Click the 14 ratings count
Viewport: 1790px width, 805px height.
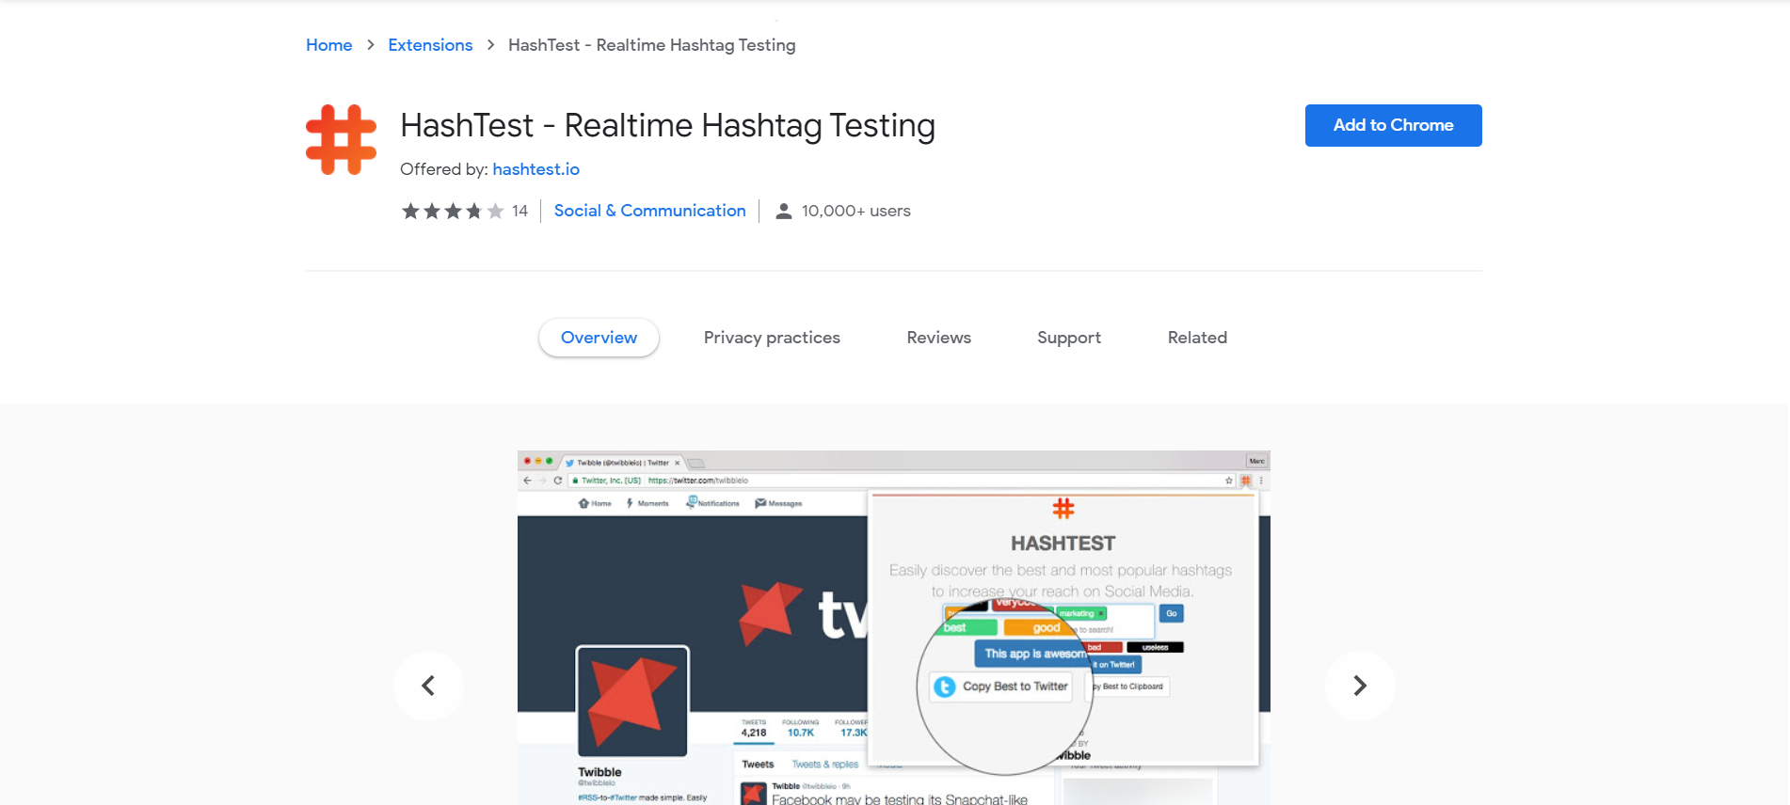(519, 211)
